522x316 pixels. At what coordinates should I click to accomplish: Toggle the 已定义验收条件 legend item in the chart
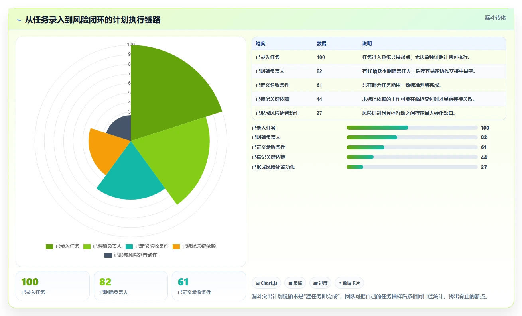click(147, 246)
